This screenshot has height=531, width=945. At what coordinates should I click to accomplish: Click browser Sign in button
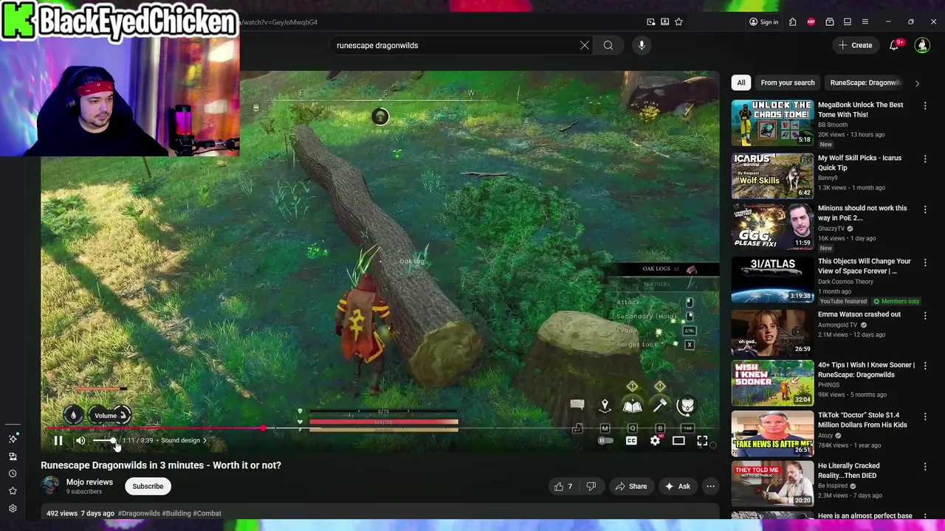point(763,22)
